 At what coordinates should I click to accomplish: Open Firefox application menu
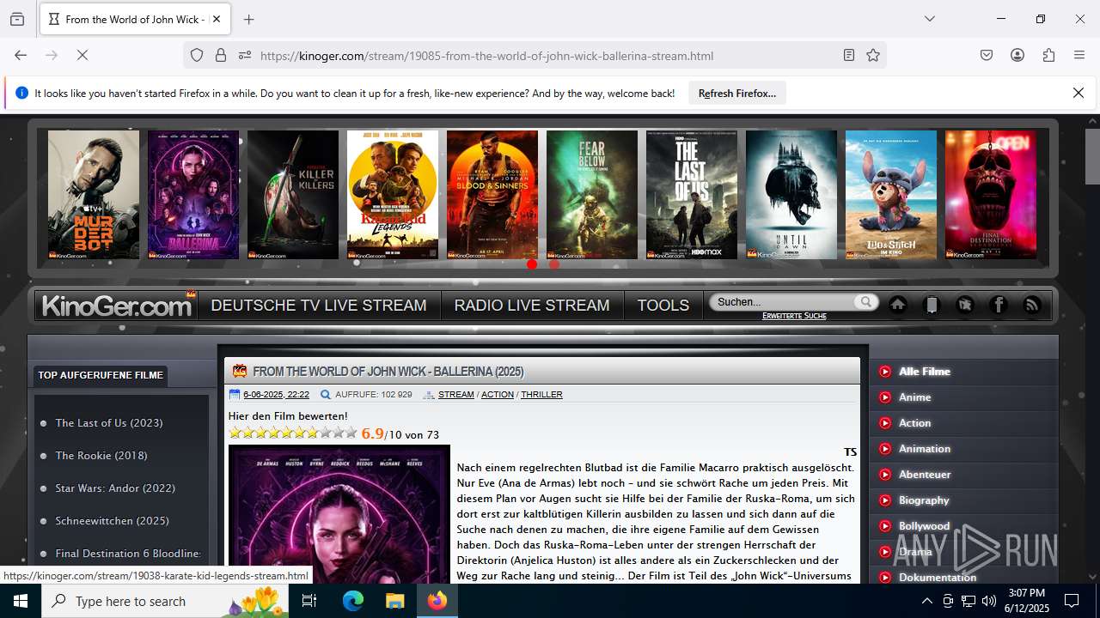1079,55
